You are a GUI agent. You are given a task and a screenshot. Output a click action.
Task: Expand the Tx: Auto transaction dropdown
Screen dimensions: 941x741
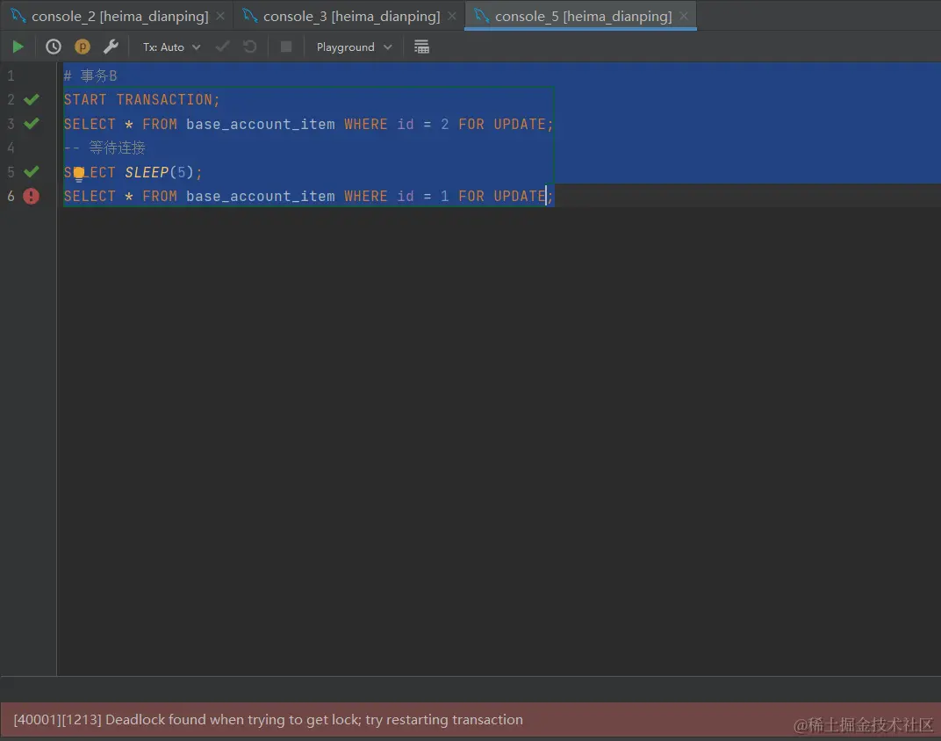[171, 47]
